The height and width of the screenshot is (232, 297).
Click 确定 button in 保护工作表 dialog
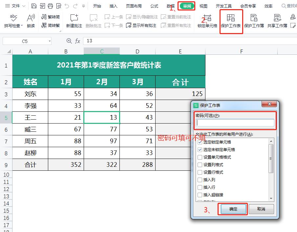tap(233, 209)
